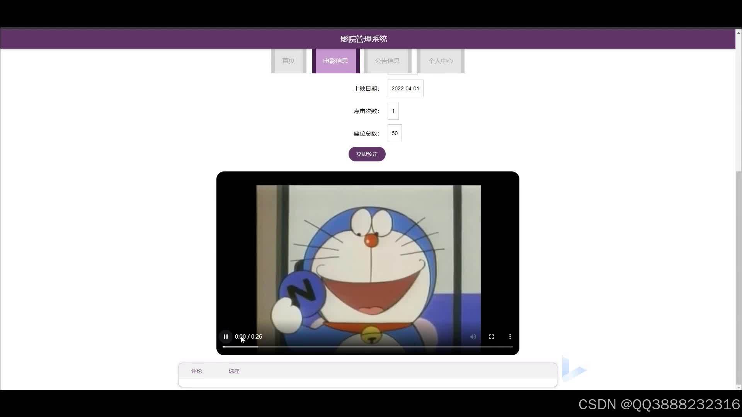Viewport: 742px width, 417px height.
Task: Open 公告信息 tab
Action: pos(387,61)
